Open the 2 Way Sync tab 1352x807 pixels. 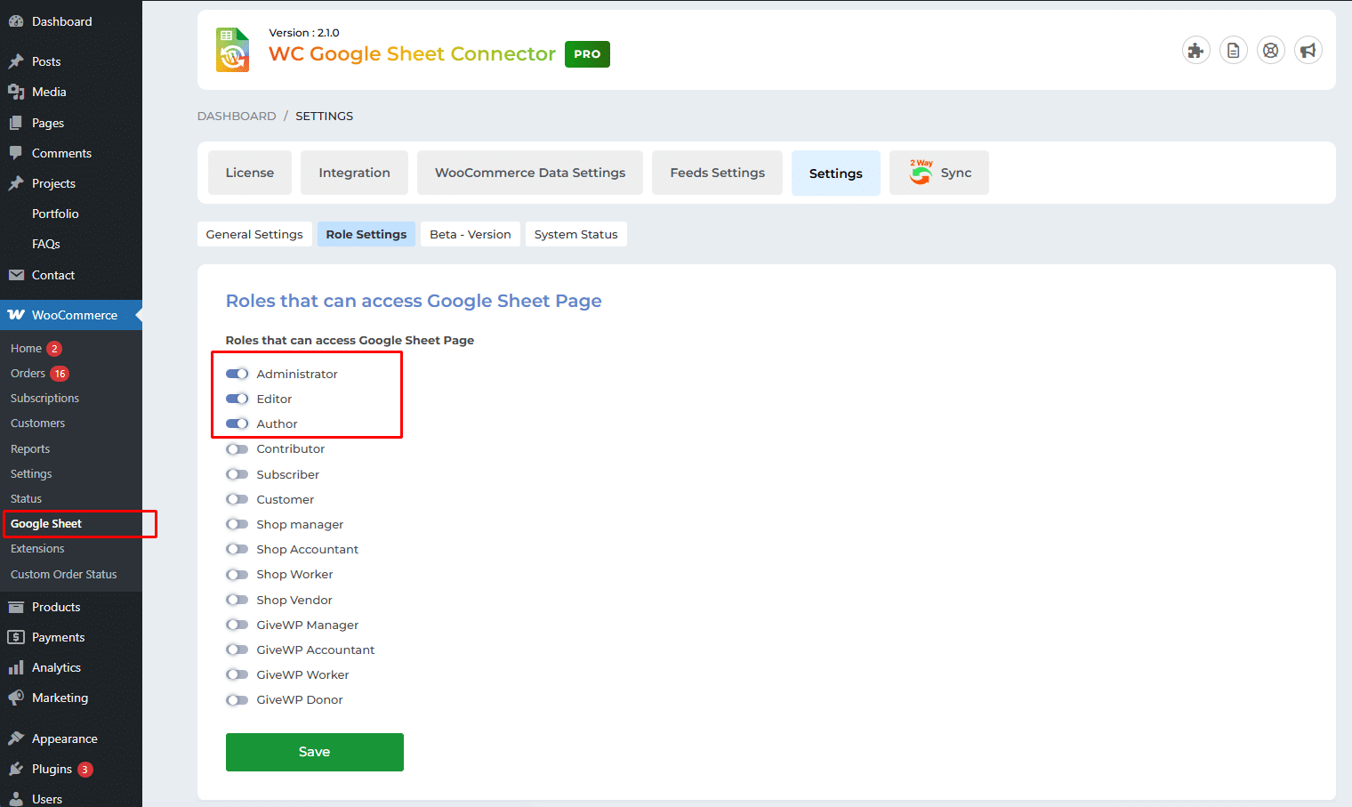coord(939,173)
